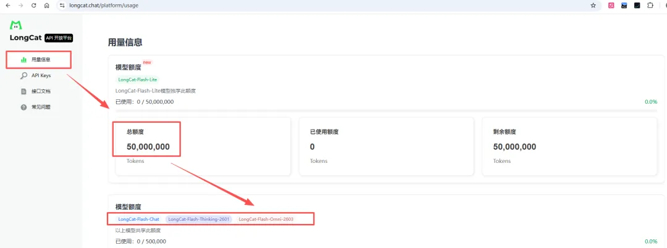Click the Flash-Lite usage progress bar
667x248 pixels.
point(386,111)
